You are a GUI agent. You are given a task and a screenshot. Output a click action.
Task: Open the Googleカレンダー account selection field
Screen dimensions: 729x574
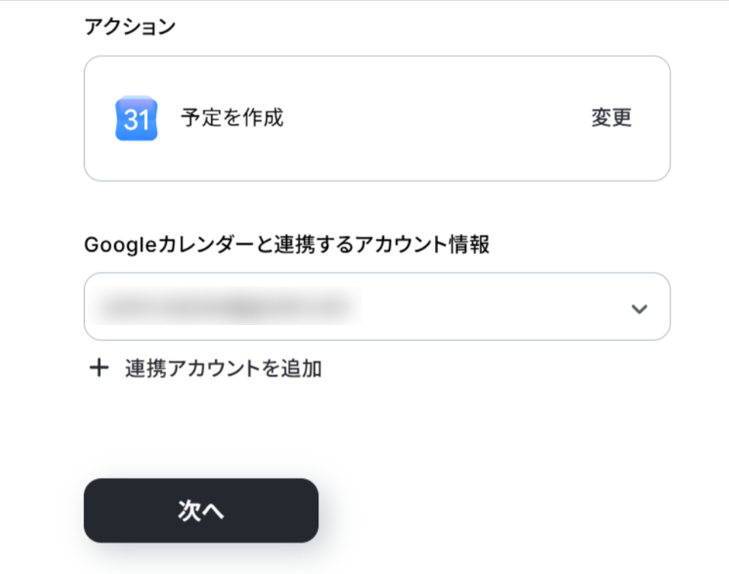(377, 306)
